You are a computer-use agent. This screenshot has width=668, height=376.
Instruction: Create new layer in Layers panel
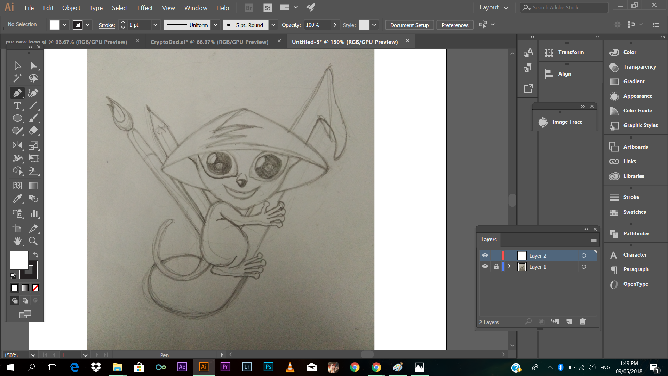click(569, 321)
